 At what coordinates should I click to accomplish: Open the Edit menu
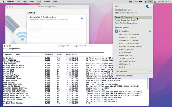(x=24, y=2)
